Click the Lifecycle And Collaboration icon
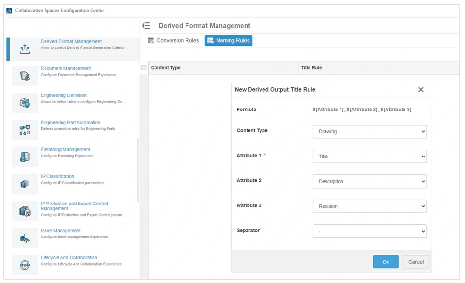 point(25,265)
